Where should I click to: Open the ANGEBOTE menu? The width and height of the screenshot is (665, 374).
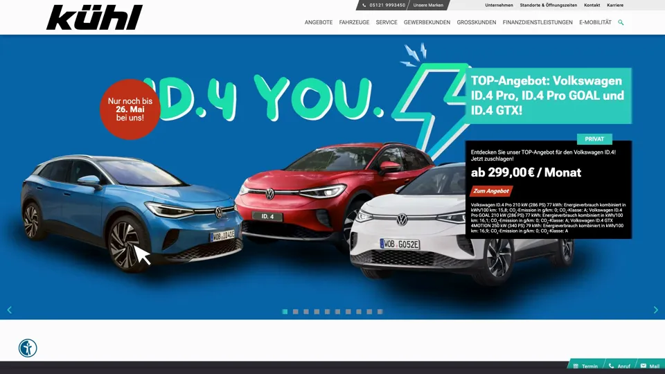click(319, 22)
